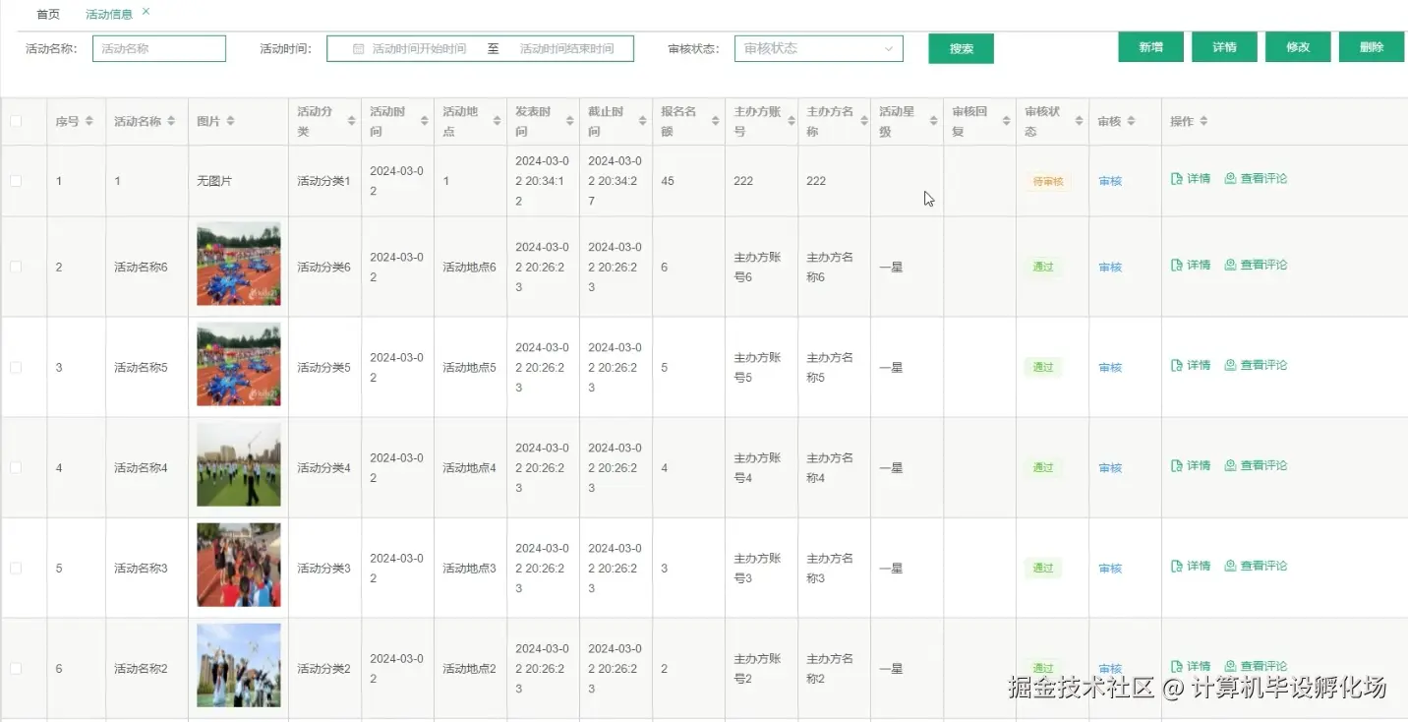Open 查看评论 for the row with 活动分类1
Image resolution: width=1408 pixels, height=722 pixels.
(x=1256, y=179)
